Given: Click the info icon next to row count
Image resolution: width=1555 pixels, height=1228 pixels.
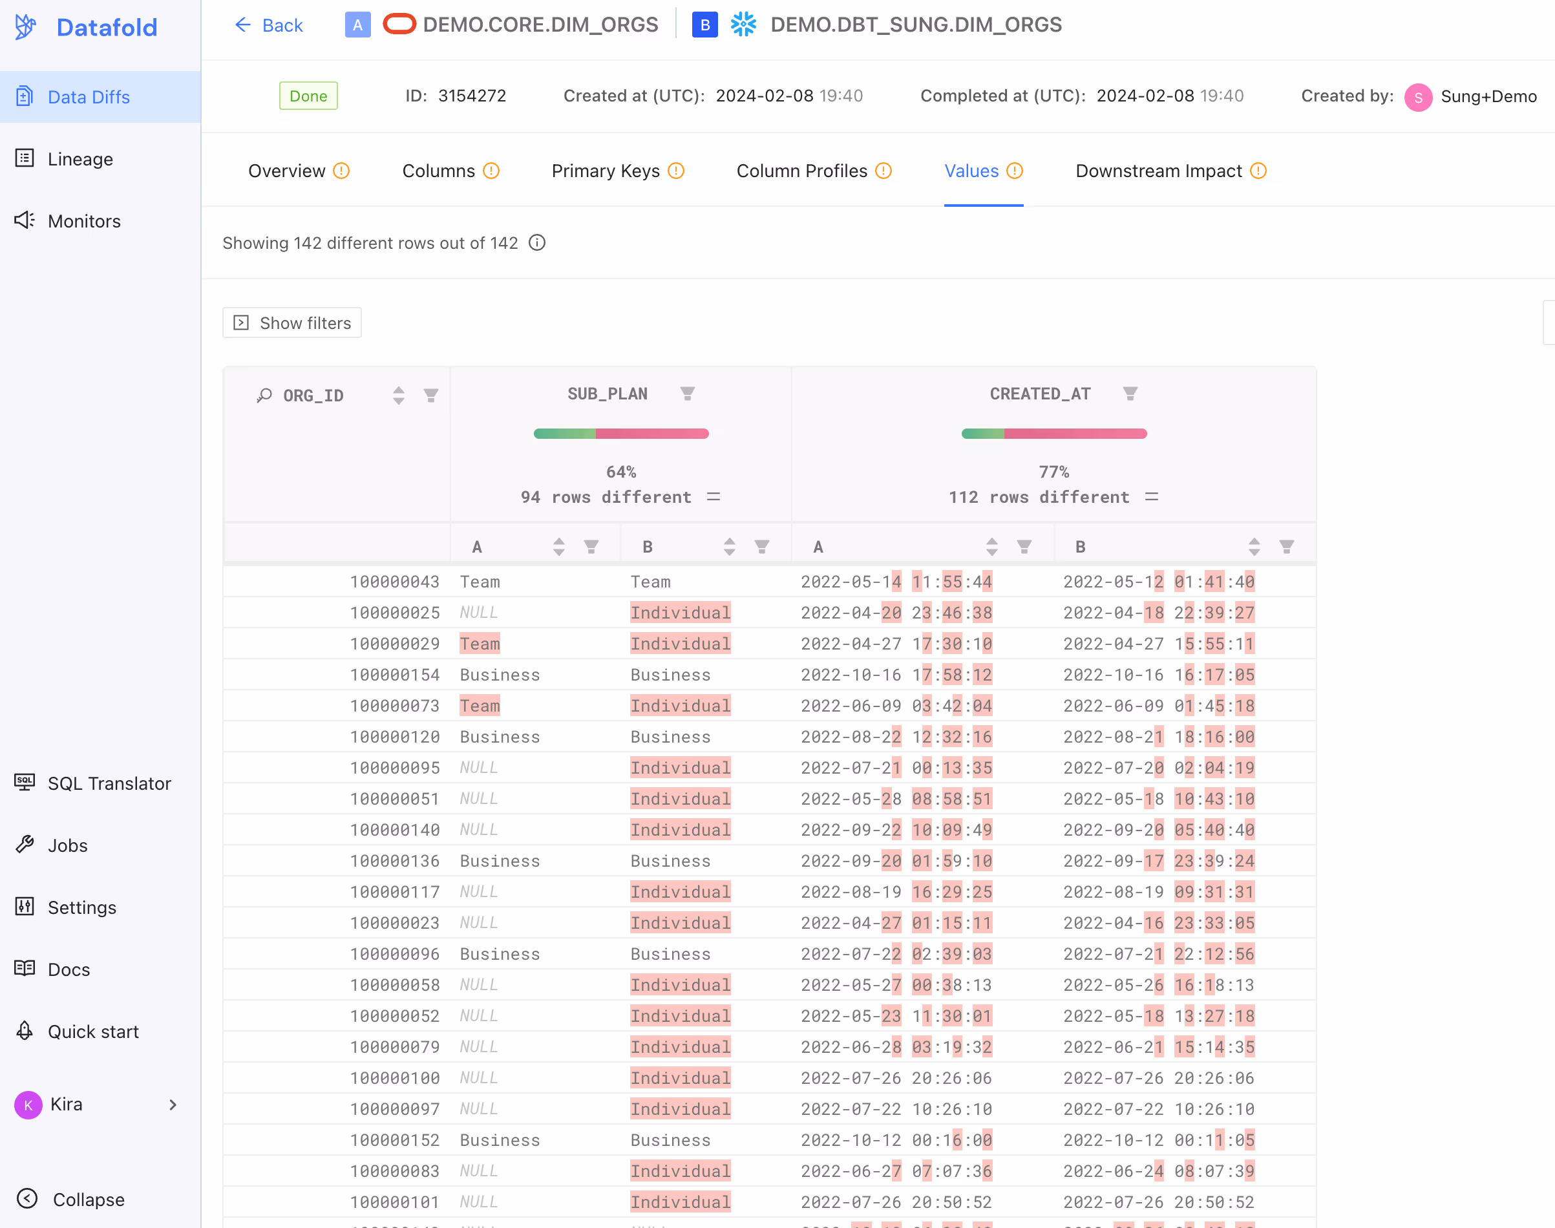Looking at the screenshot, I should [x=537, y=243].
